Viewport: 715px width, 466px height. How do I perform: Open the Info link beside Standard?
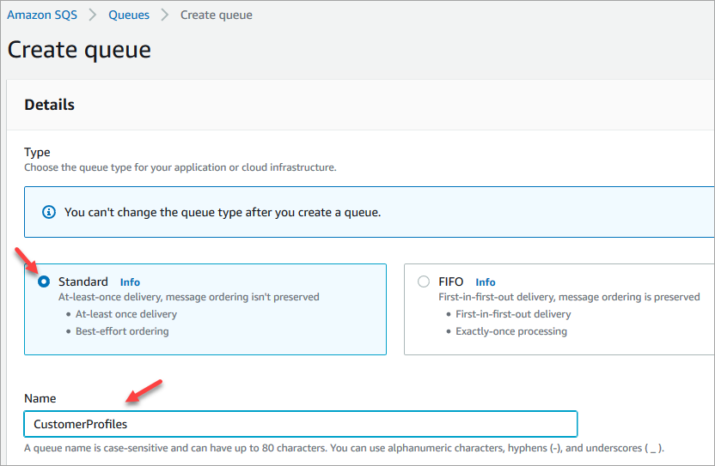click(130, 282)
